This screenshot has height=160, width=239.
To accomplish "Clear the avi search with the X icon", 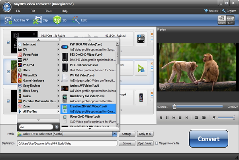I will (x=57, y=127).
